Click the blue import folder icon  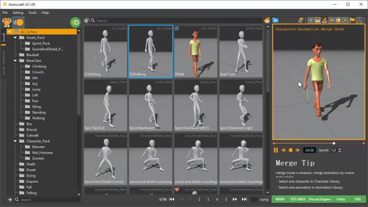[275, 20]
